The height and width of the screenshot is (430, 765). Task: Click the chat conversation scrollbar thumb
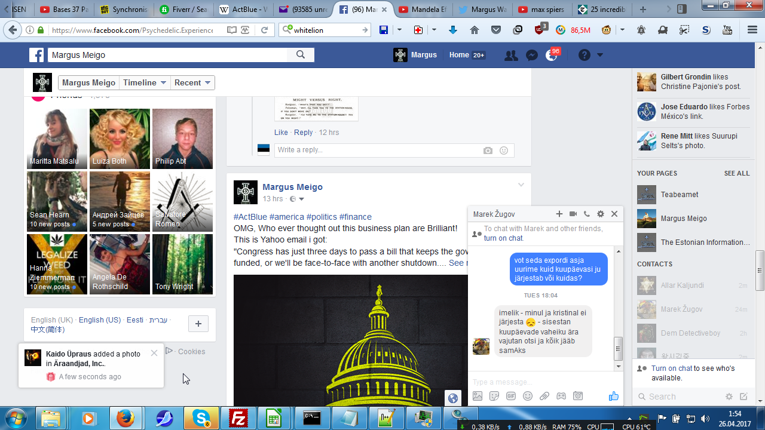coord(619,349)
